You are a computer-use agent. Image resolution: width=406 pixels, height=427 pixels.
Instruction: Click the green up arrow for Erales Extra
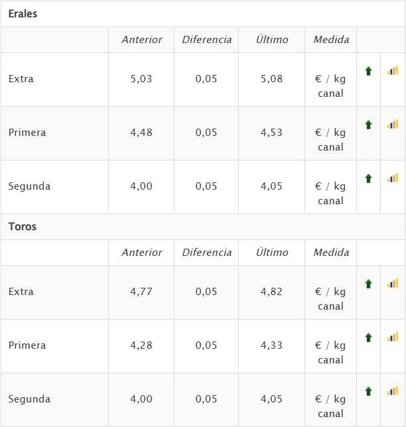[x=369, y=71]
